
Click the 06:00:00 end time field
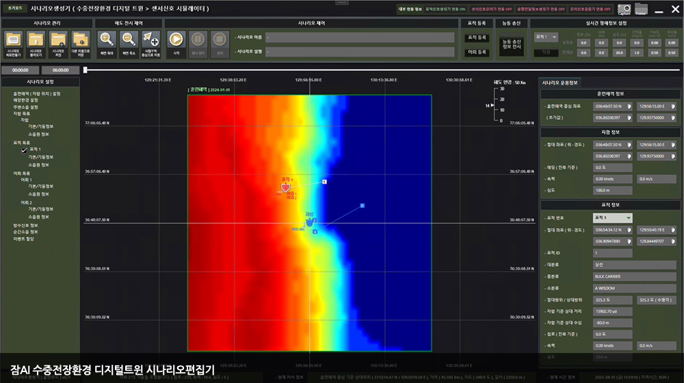tap(60, 70)
